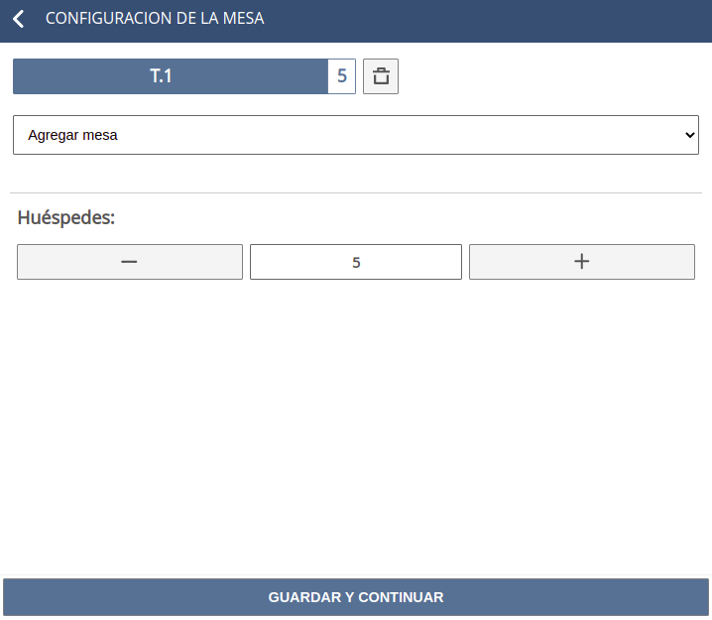Expand the dropdown chevron next to Agregar mesa

click(x=690, y=135)
